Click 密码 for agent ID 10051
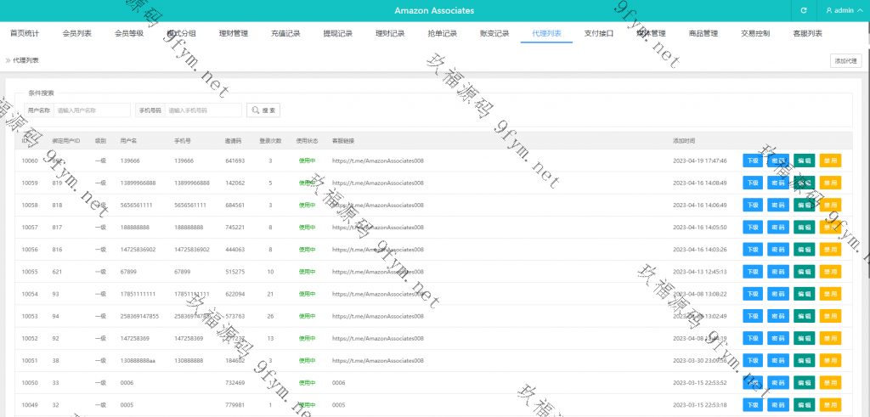 pos(778,360)
